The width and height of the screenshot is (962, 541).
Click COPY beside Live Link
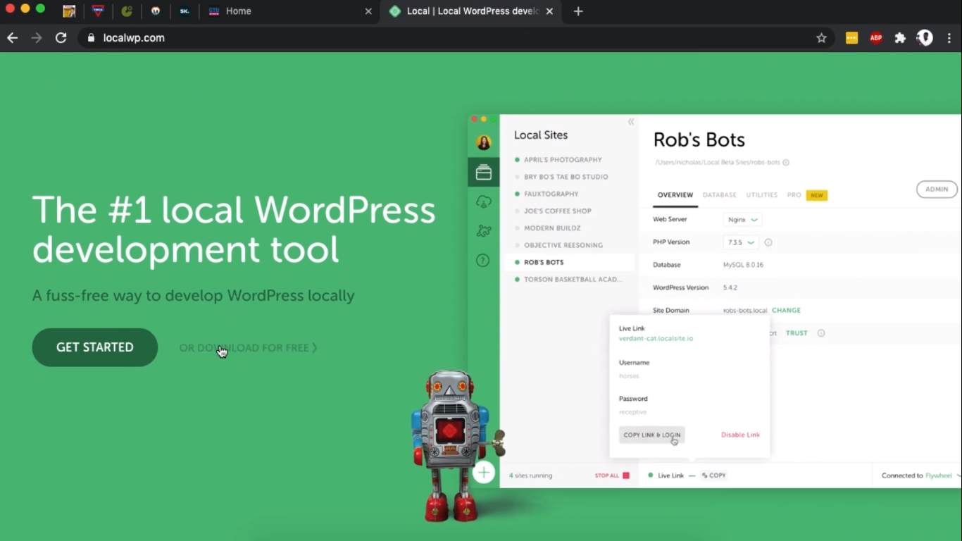point(713,475)
